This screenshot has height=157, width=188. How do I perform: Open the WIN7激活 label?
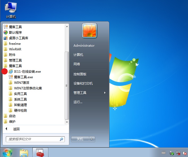tap(22, 83)
